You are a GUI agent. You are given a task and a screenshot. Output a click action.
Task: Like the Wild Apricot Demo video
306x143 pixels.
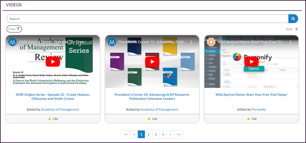252,119
